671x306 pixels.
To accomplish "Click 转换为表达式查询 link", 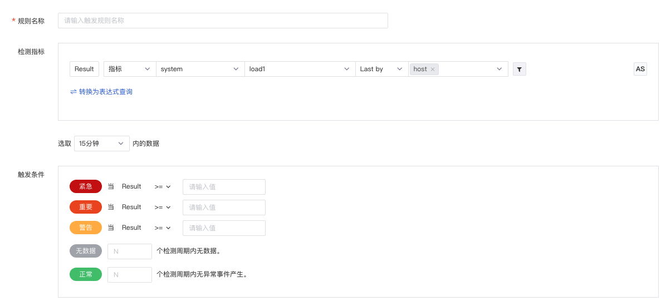I will pyautogui.click(x=101, y=92).
